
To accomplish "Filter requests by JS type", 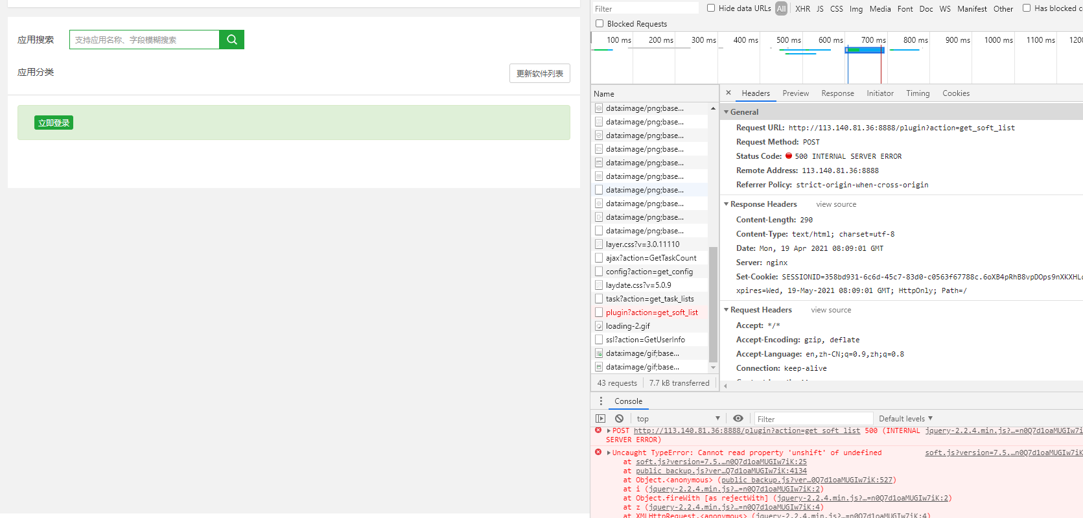I will [x=821, y=9].
